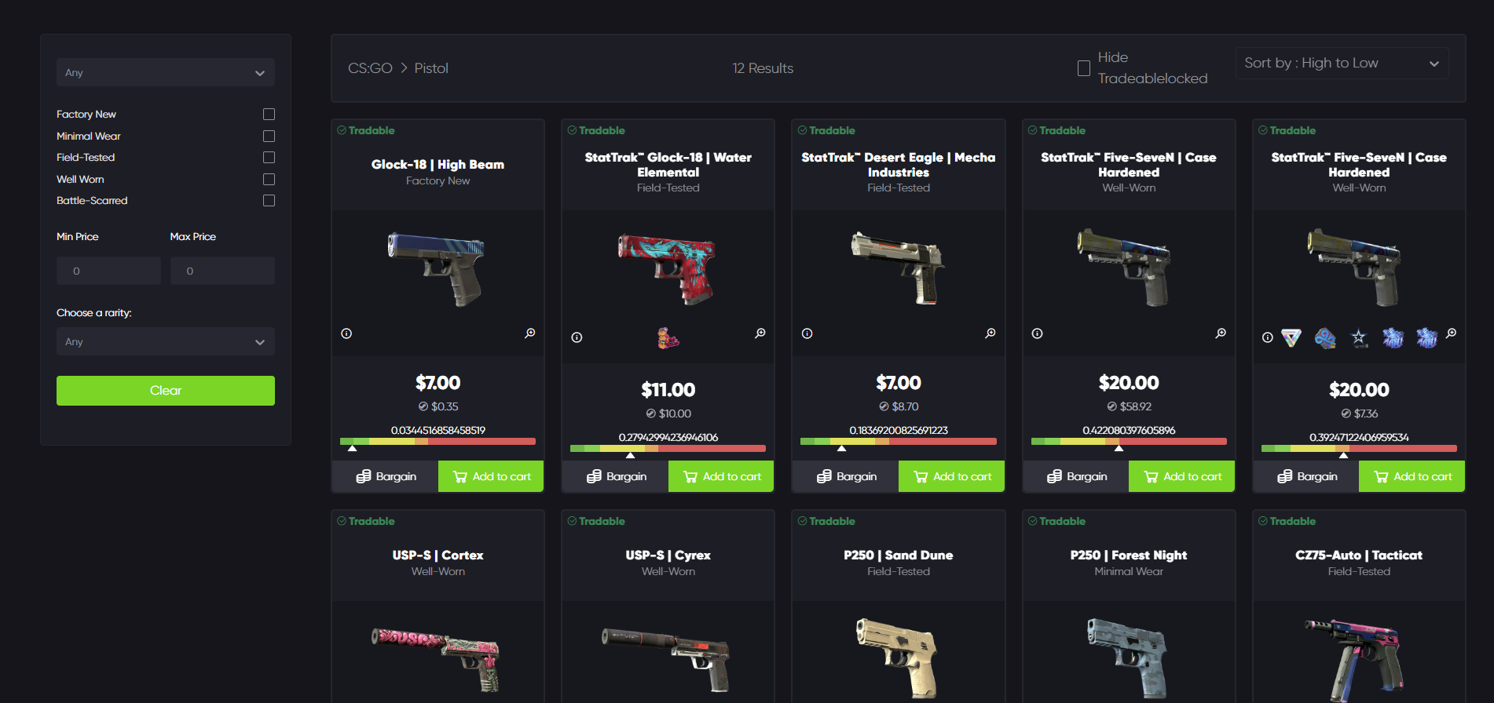Open info icon on $58.92 Five-SeveN card

point(1037,333)
